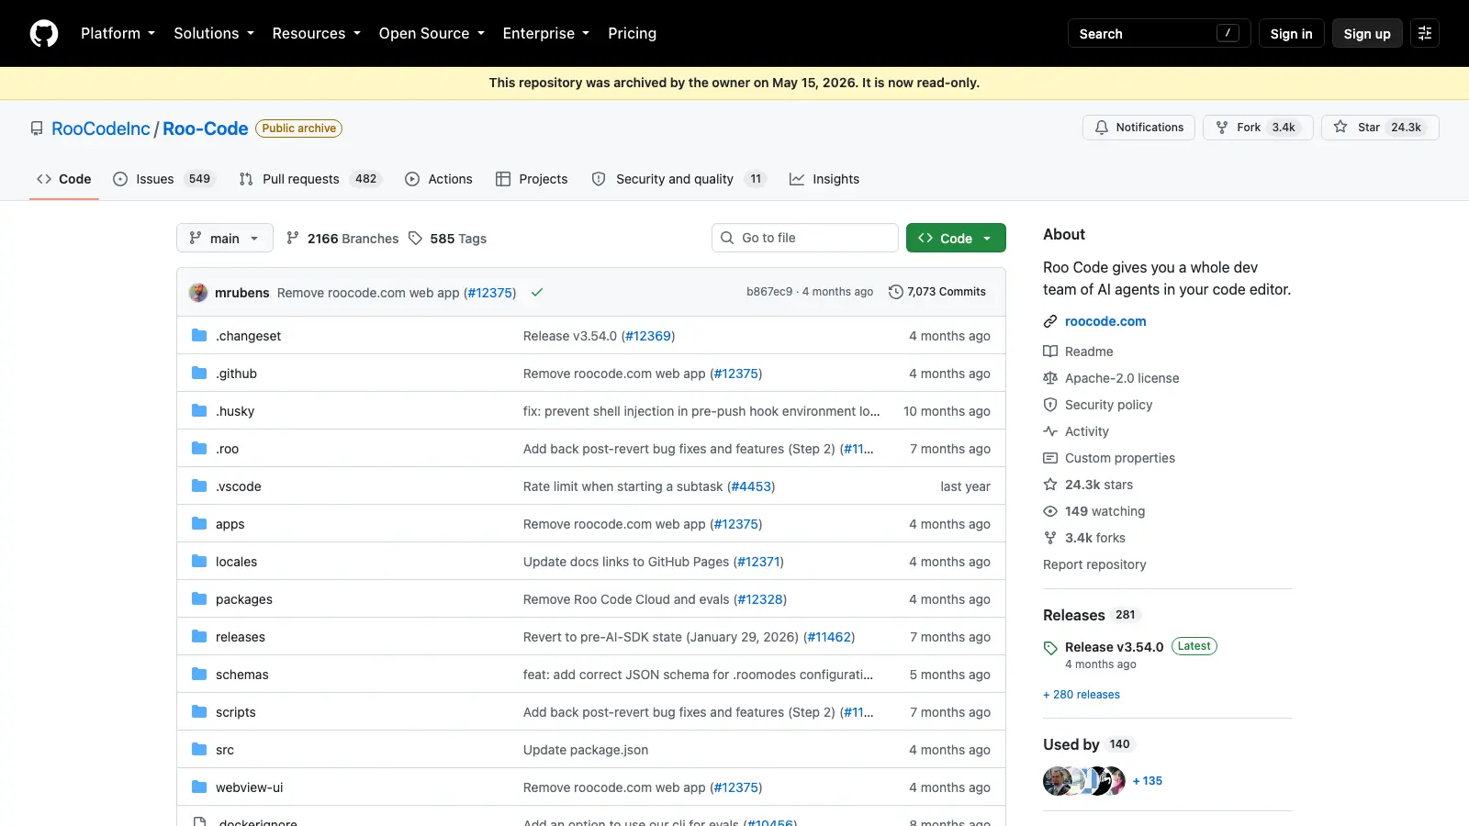Click the note icon beside Custom properties
1469x826 pixels.
coord(1050,458)
